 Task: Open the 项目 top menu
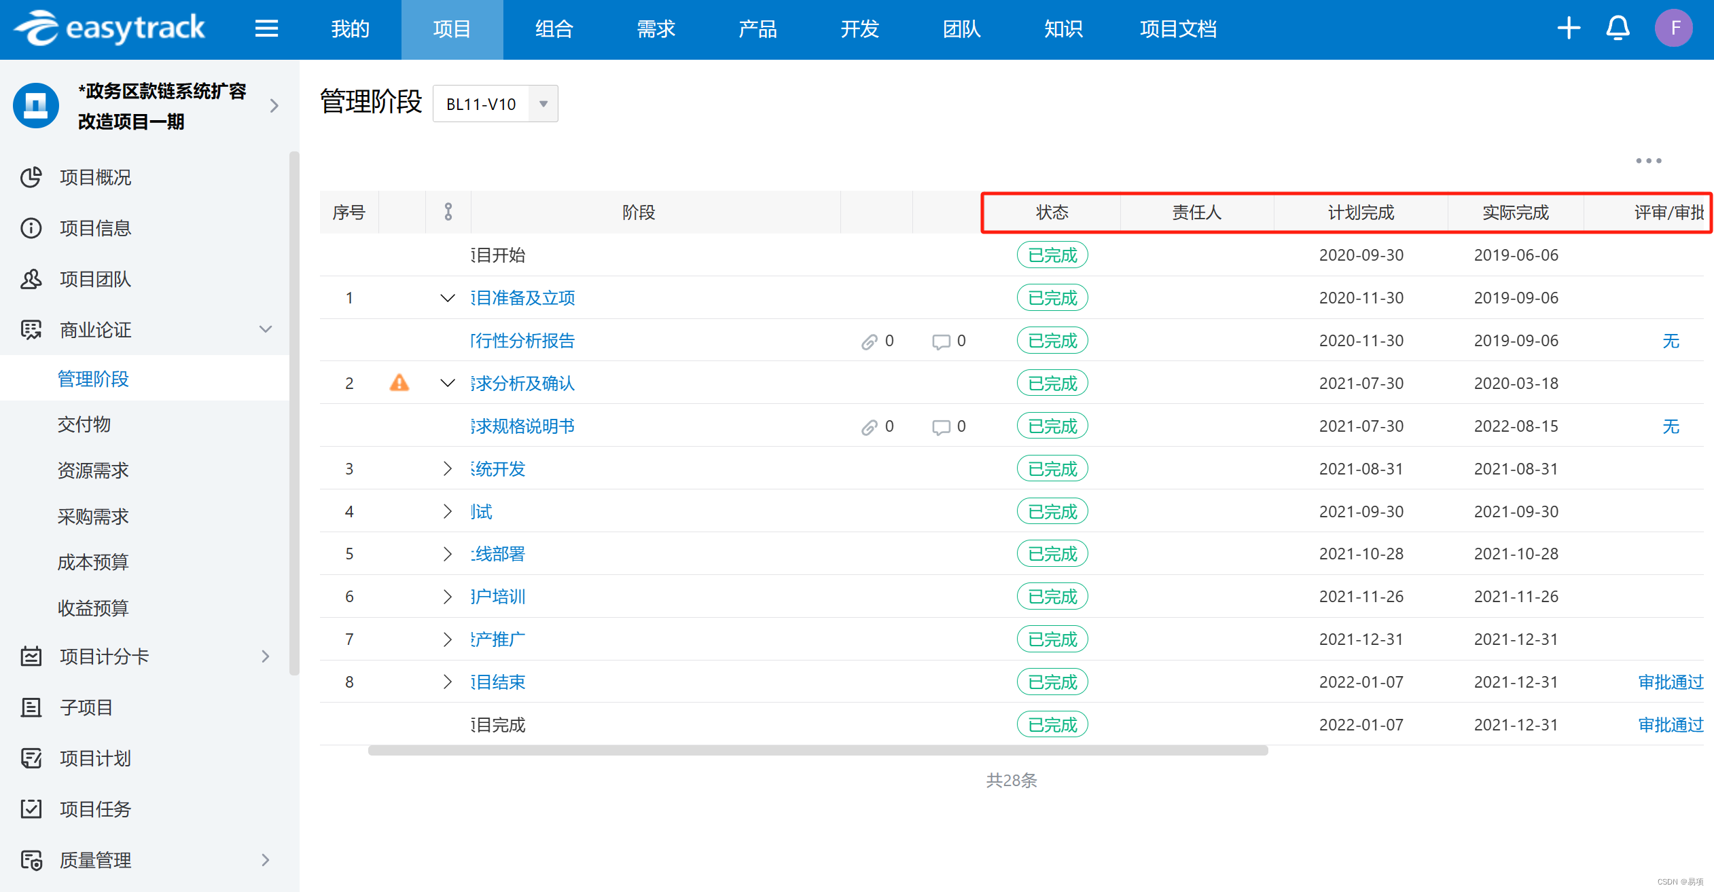(x=452, y=29)
